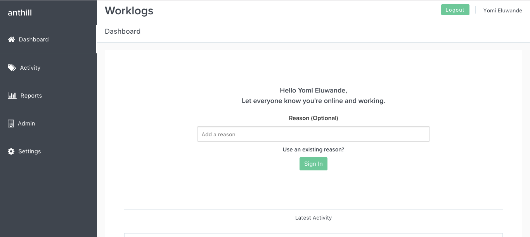Open the Settings sidebar menu item
The width and height of the screenshot is (530, 237).
pos(48,151)
